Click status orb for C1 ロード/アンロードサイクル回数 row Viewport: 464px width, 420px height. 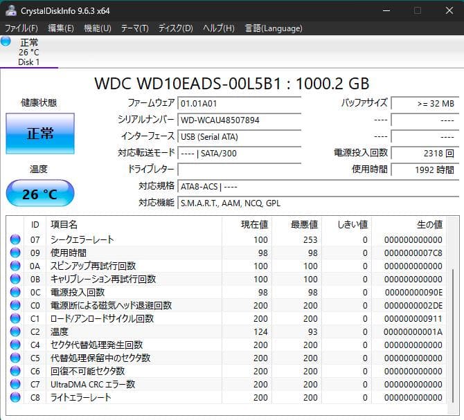[x=15, y=318]
